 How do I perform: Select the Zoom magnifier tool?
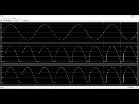(x=17, y=20)
